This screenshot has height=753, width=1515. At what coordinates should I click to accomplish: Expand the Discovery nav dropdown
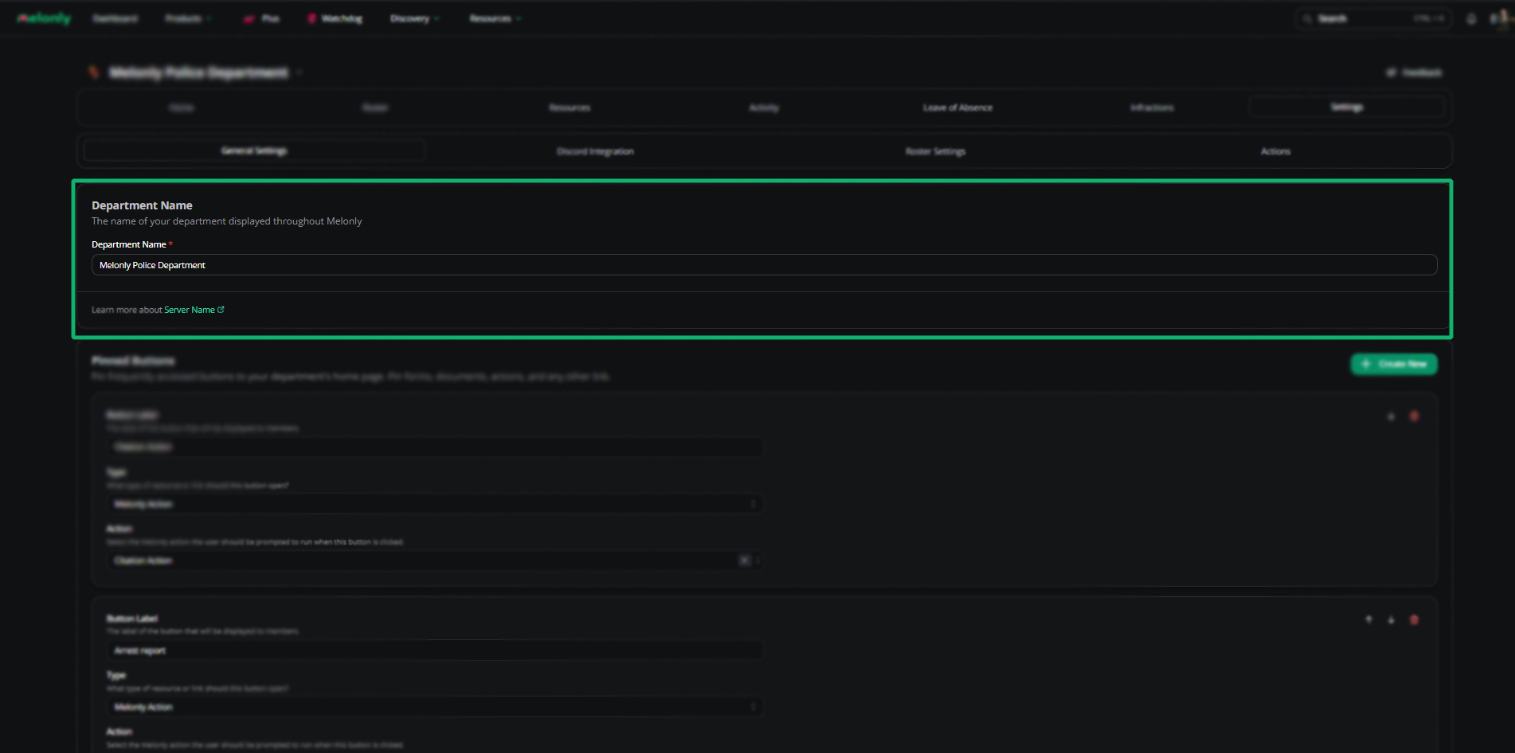[414, 18]
